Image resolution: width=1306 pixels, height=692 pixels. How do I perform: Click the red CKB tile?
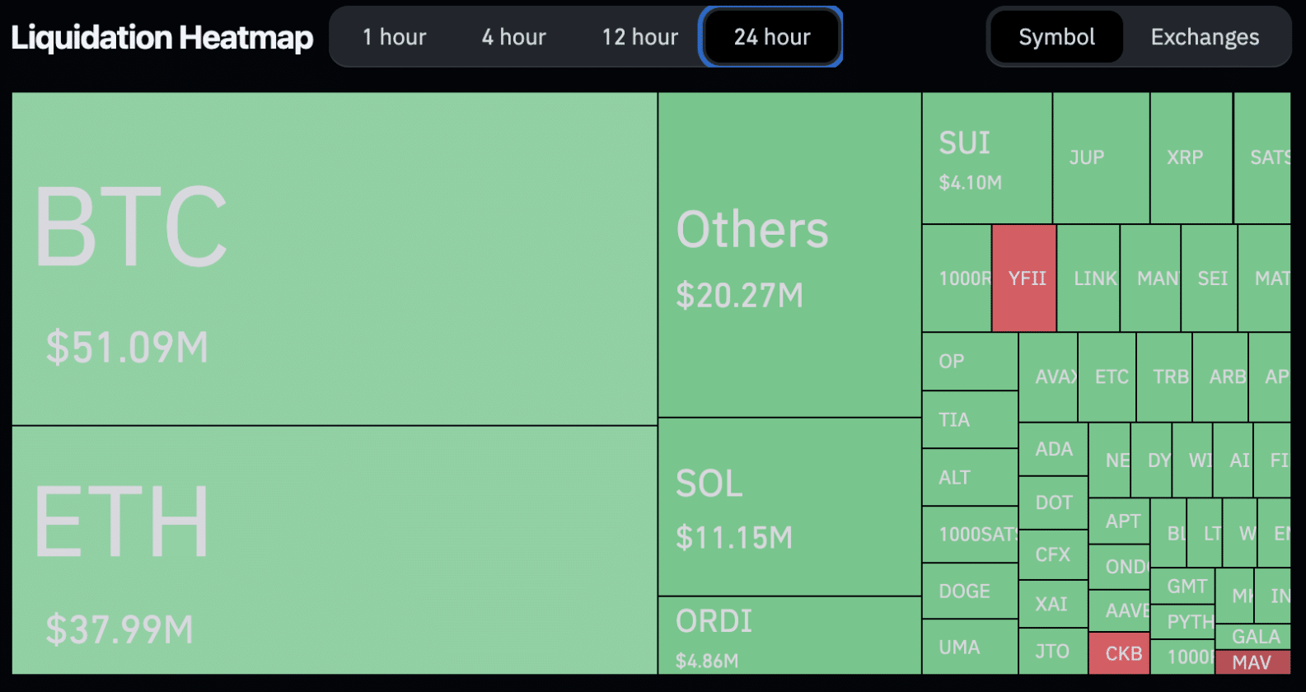point(1119,654)
